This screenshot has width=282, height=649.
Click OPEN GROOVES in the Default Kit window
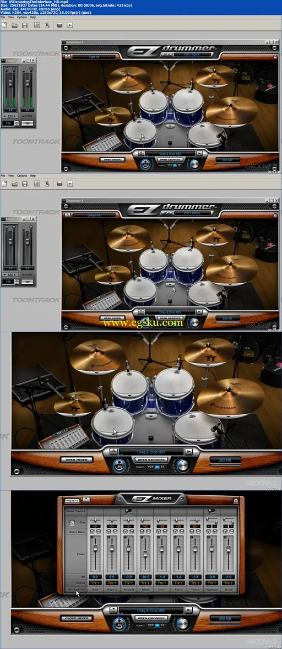pos(170,318)
